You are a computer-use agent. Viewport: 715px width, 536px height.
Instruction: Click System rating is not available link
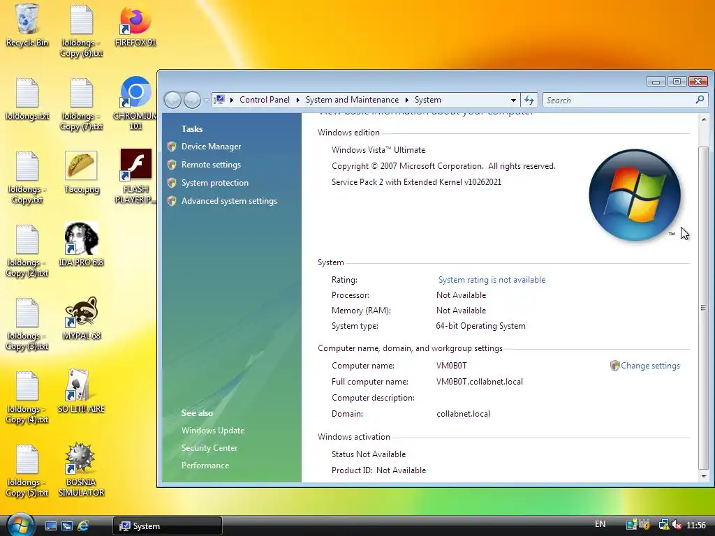(x=492, y=280)
